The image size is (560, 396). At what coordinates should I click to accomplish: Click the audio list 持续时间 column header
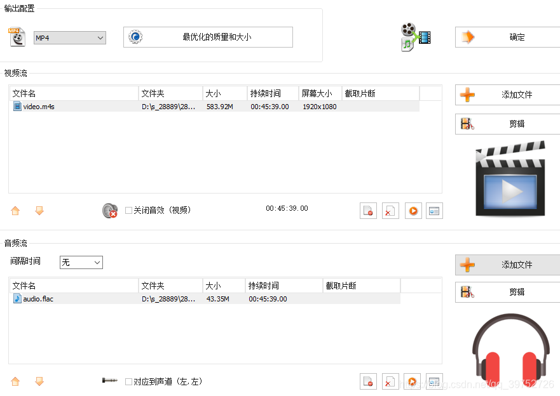click(x=284, y=286)
